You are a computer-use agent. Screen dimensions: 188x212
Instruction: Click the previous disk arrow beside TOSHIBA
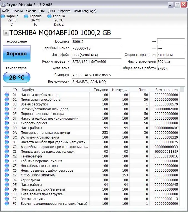click(x=6, y=33)
